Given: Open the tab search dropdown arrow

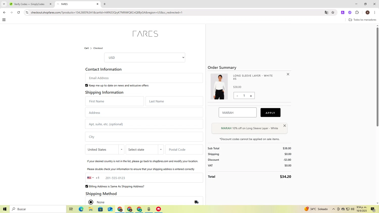Looking at the screenshot, I should coord(4,4).
